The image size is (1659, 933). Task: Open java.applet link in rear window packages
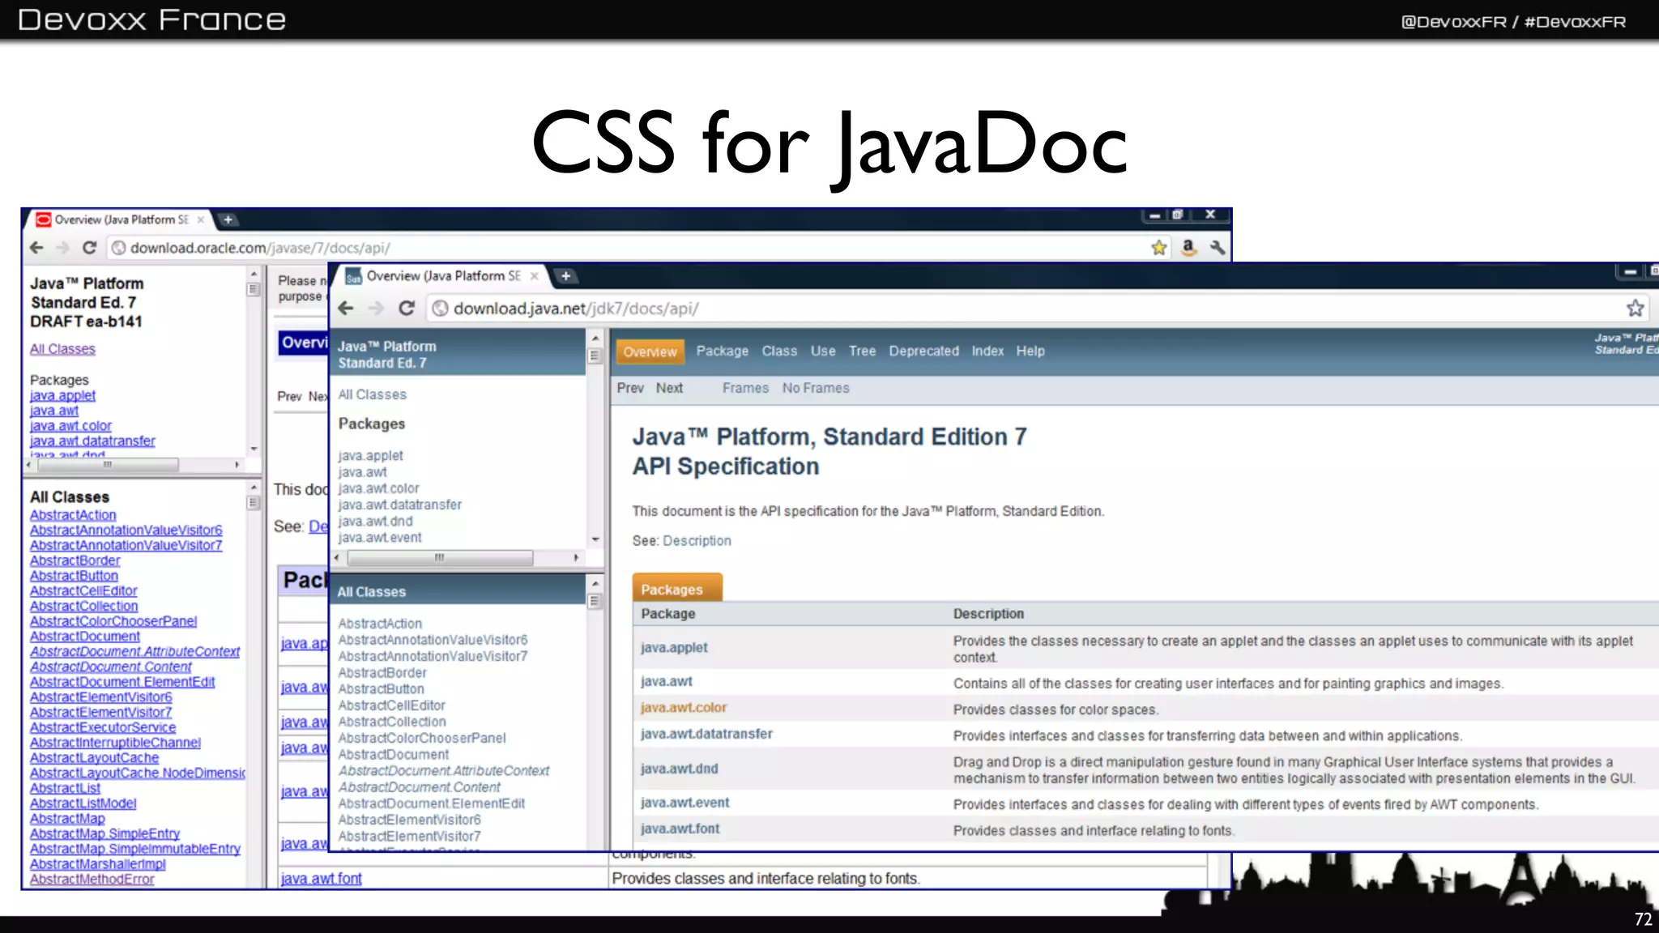62,395
